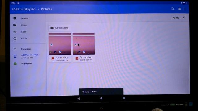Go to AOSP on hikey960 breadcrumb
198x111 pixels.
[24, 9]
